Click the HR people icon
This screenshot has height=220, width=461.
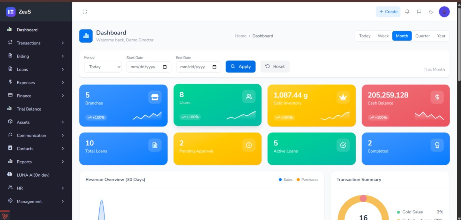click(10, 187)
